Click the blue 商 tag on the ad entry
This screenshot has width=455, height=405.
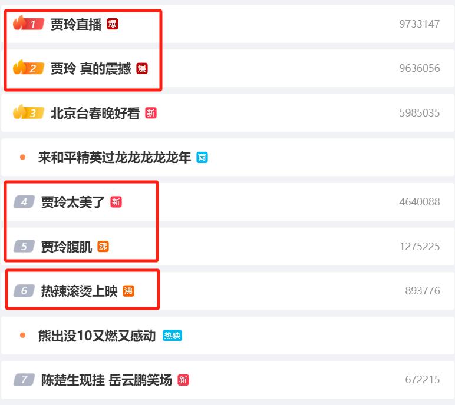[x=202, y=157]
